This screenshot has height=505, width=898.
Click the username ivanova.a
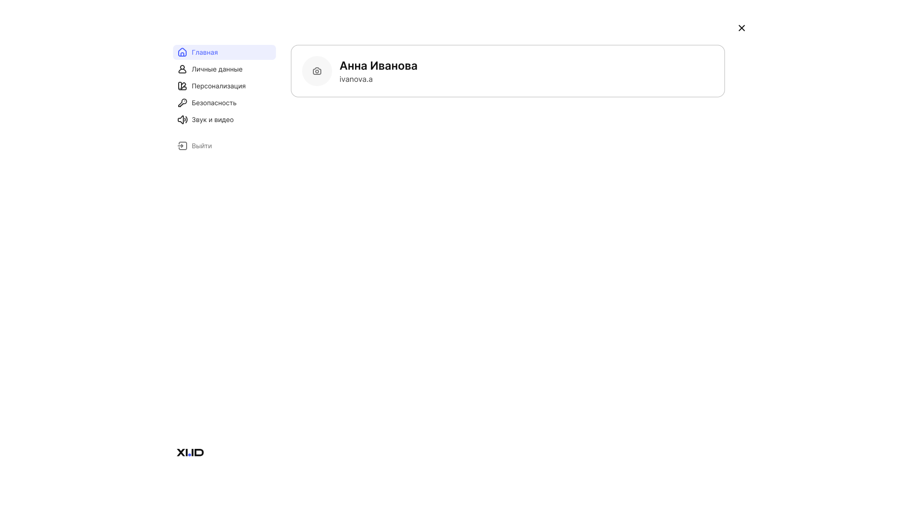pyautogui.click(x=356, y=79)
